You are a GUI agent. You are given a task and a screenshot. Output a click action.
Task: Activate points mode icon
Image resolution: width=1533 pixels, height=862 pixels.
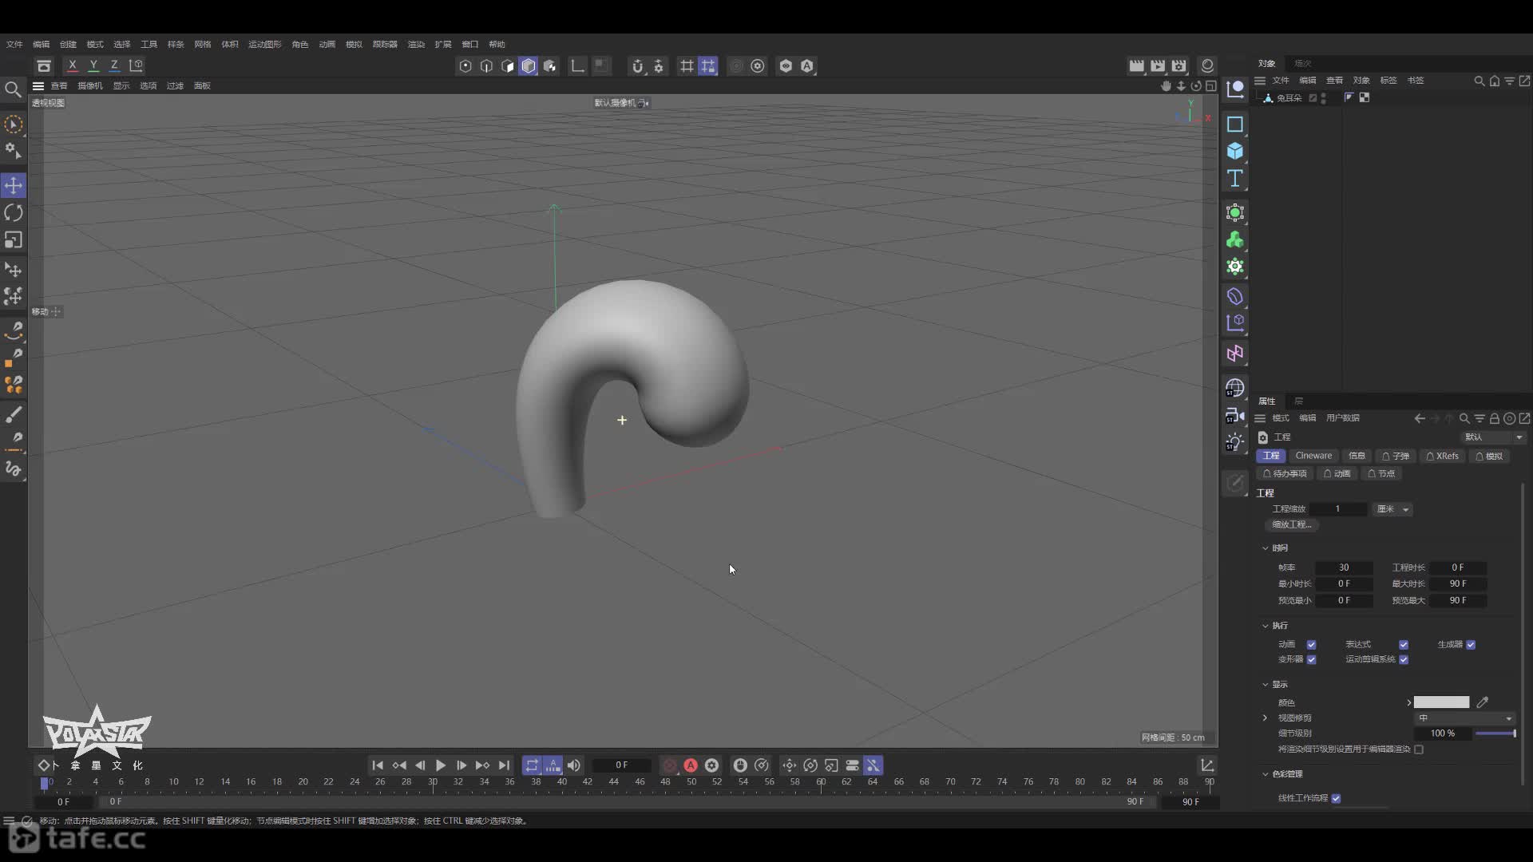(x=465, y=66)
